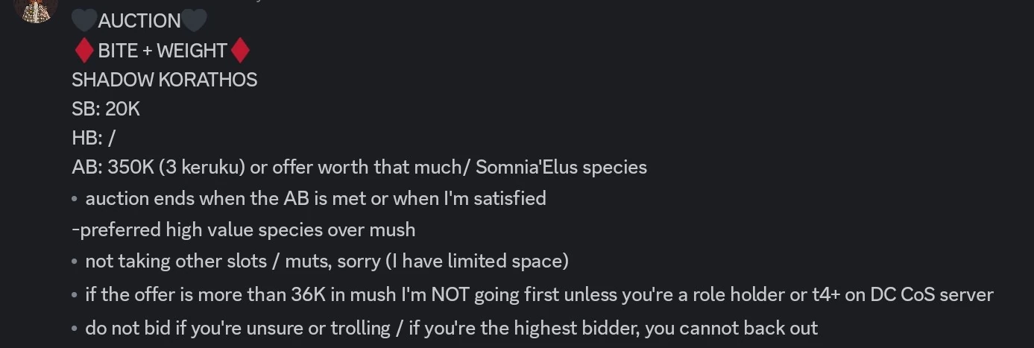Click the 'HB: /' highest bid line
Screen dimensions: 1034x348
[94, 138]
